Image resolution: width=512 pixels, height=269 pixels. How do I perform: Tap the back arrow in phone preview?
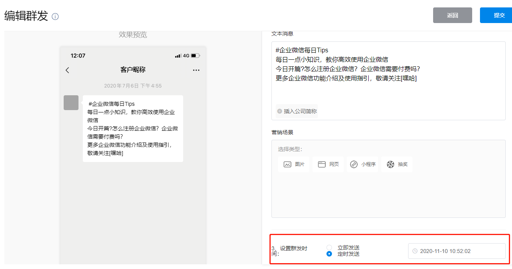coord(67,70)
